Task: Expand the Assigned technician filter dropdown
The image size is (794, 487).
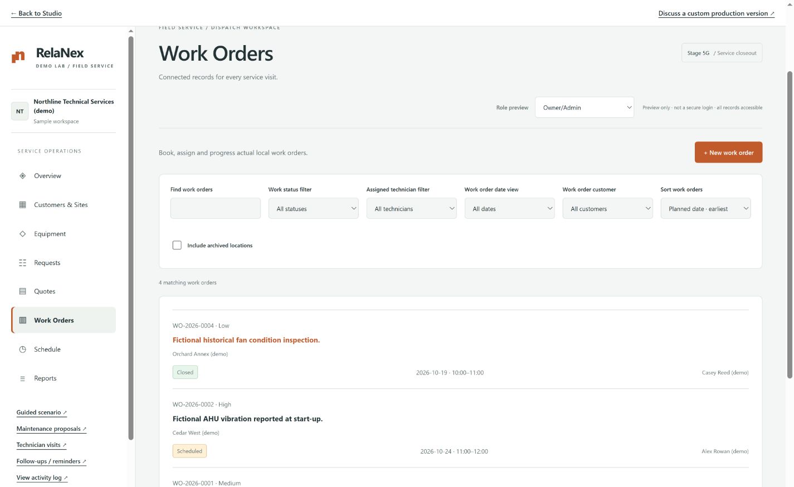Action: point(412,209)
